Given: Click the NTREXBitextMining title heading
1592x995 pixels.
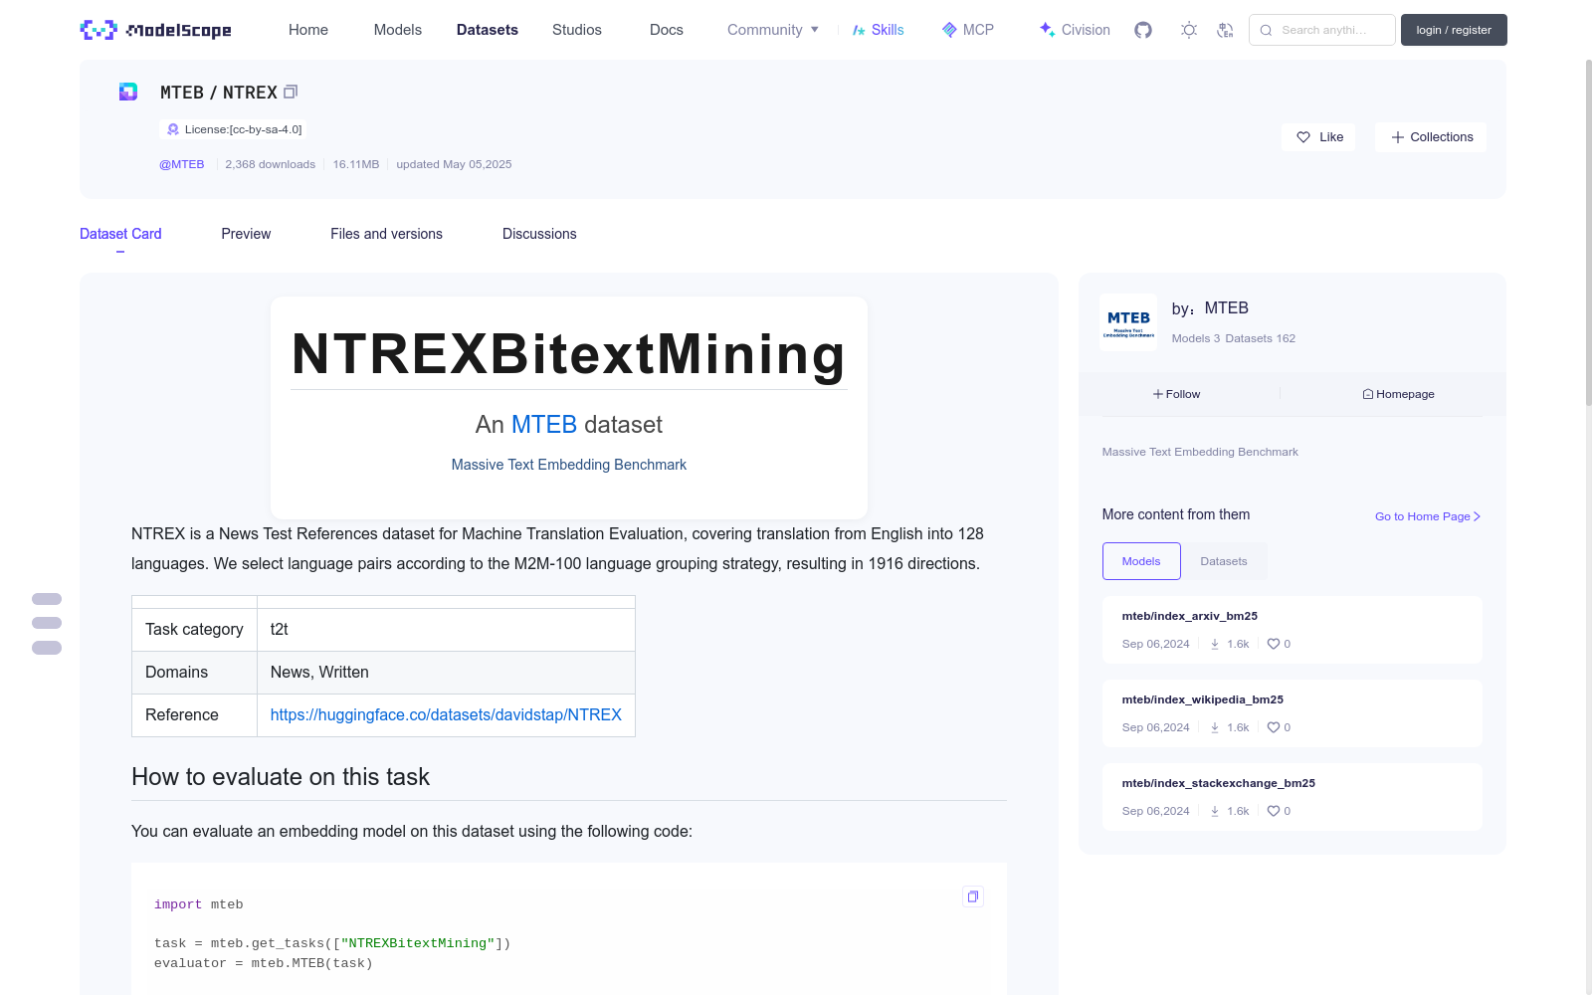Looking at the screenshot, I should [x=569, y=354].
